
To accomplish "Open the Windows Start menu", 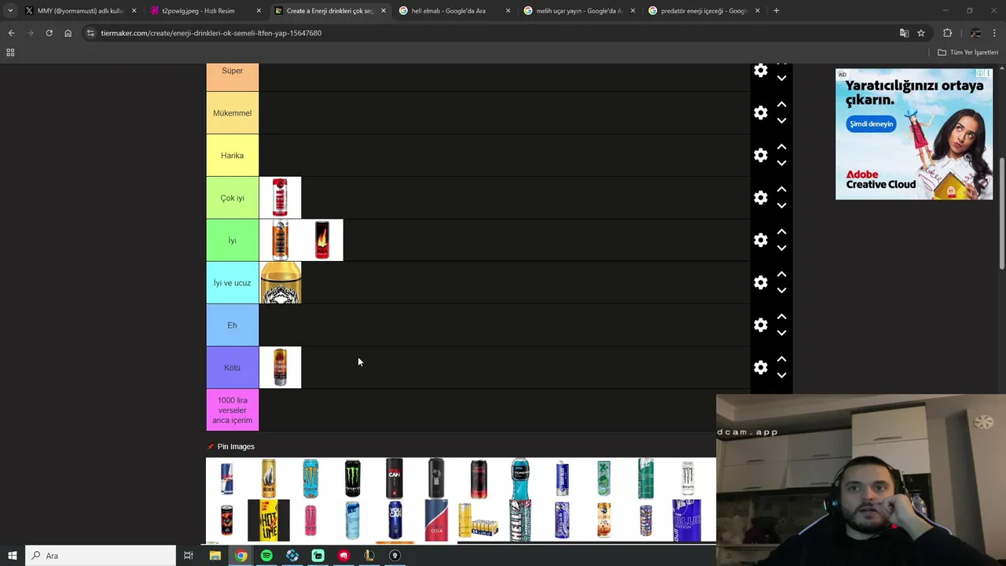I will click(x=12, y=556).
